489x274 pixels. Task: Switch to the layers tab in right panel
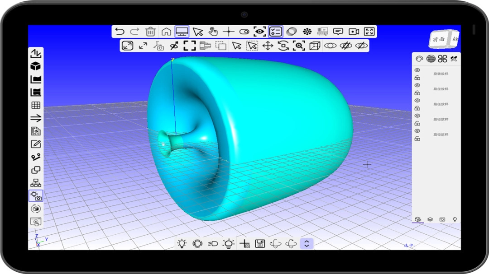click(430, 219)
